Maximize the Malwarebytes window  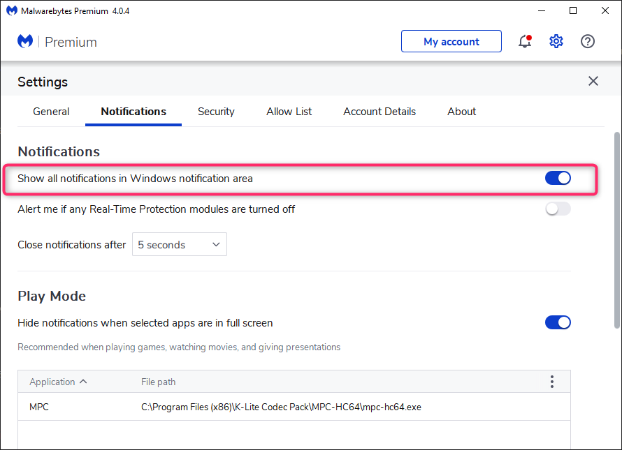573,10
